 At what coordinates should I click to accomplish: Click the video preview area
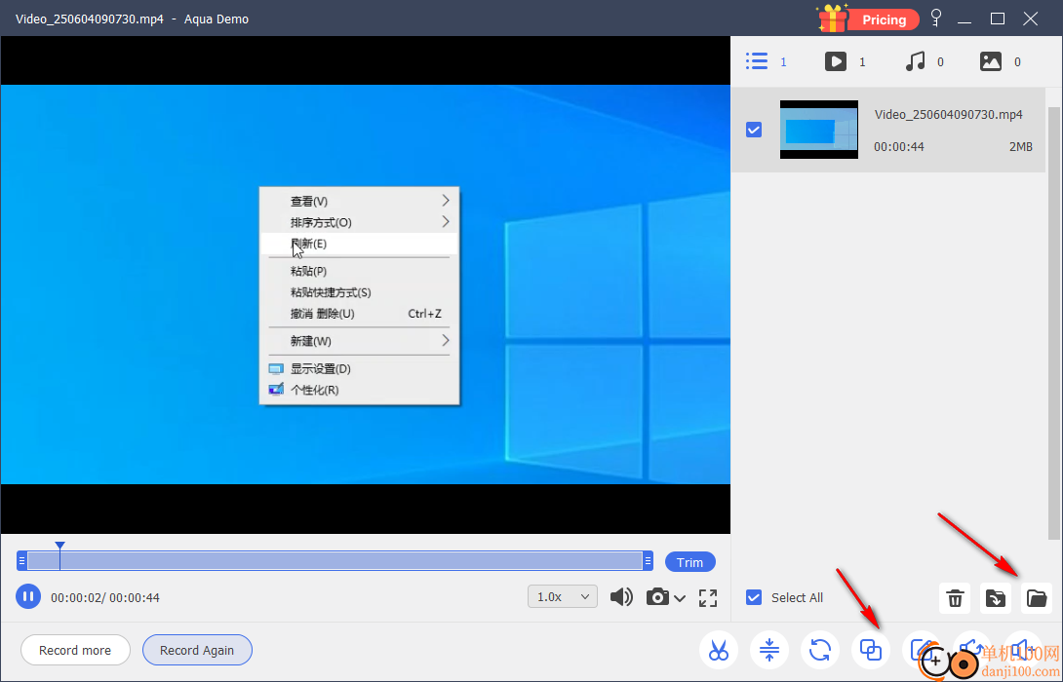366,284
